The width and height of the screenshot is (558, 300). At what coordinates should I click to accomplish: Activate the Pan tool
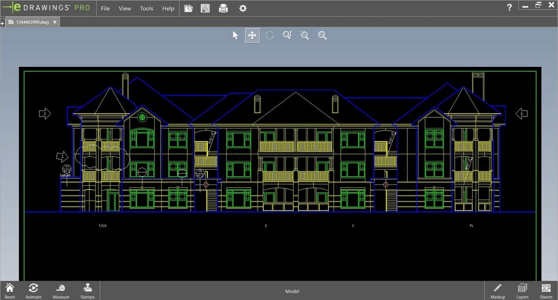pos(252,35)
